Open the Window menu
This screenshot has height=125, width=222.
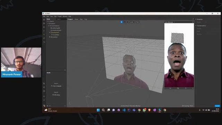click(x=65, y=16)
